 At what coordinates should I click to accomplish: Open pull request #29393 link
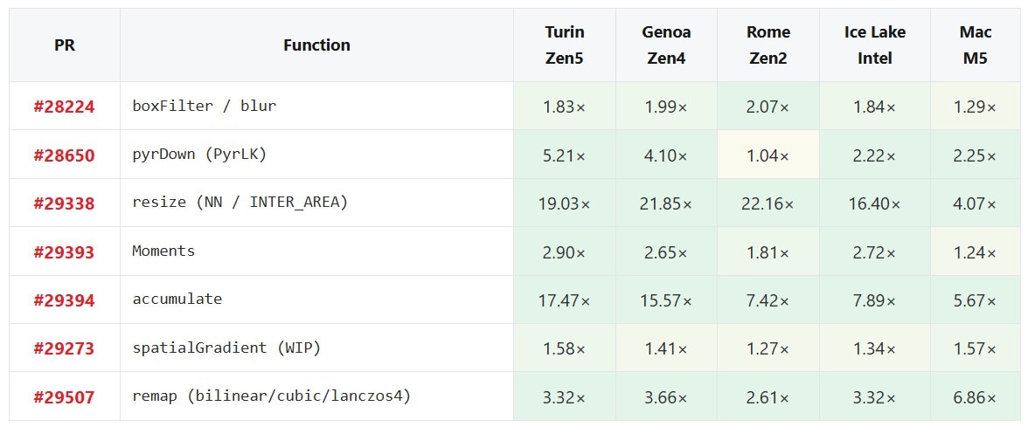coord(65,252)
